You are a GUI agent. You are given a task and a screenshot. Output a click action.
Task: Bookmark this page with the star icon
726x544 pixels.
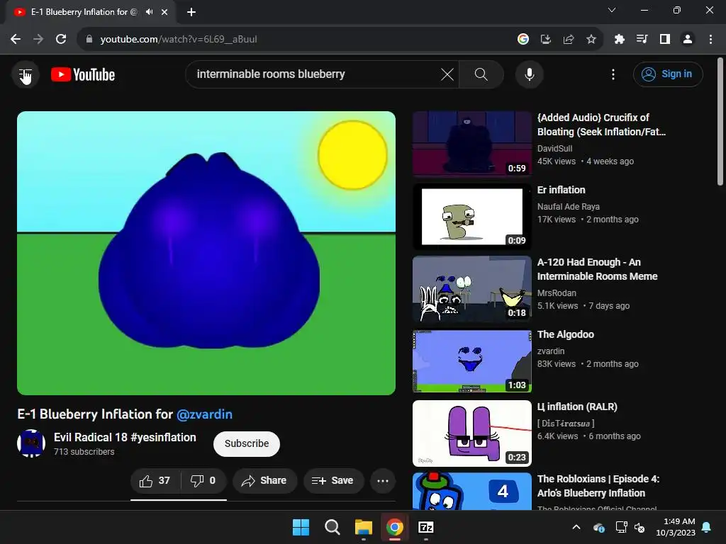tap(591, 40)
